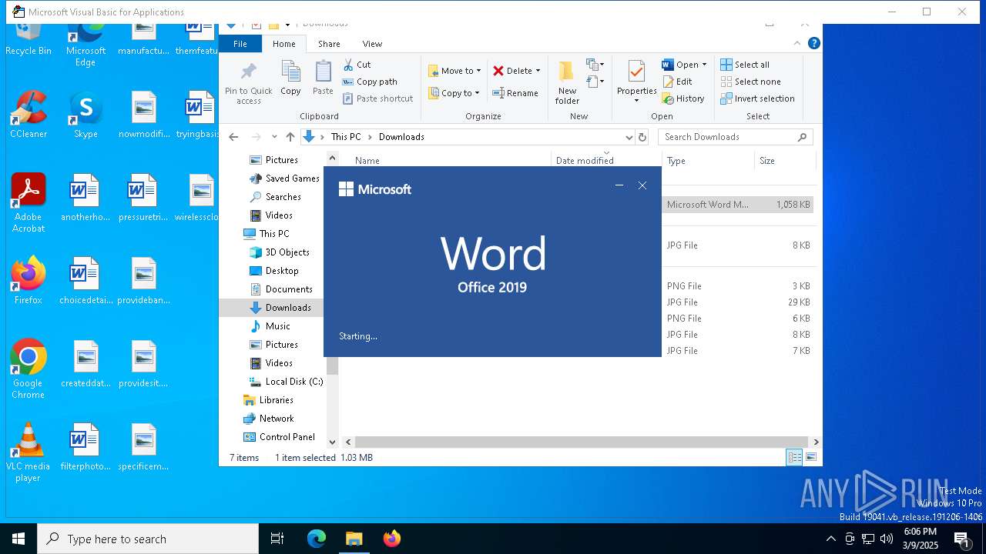
Task: Select Copy path in Clipboard group
Action: click(370, 82)
